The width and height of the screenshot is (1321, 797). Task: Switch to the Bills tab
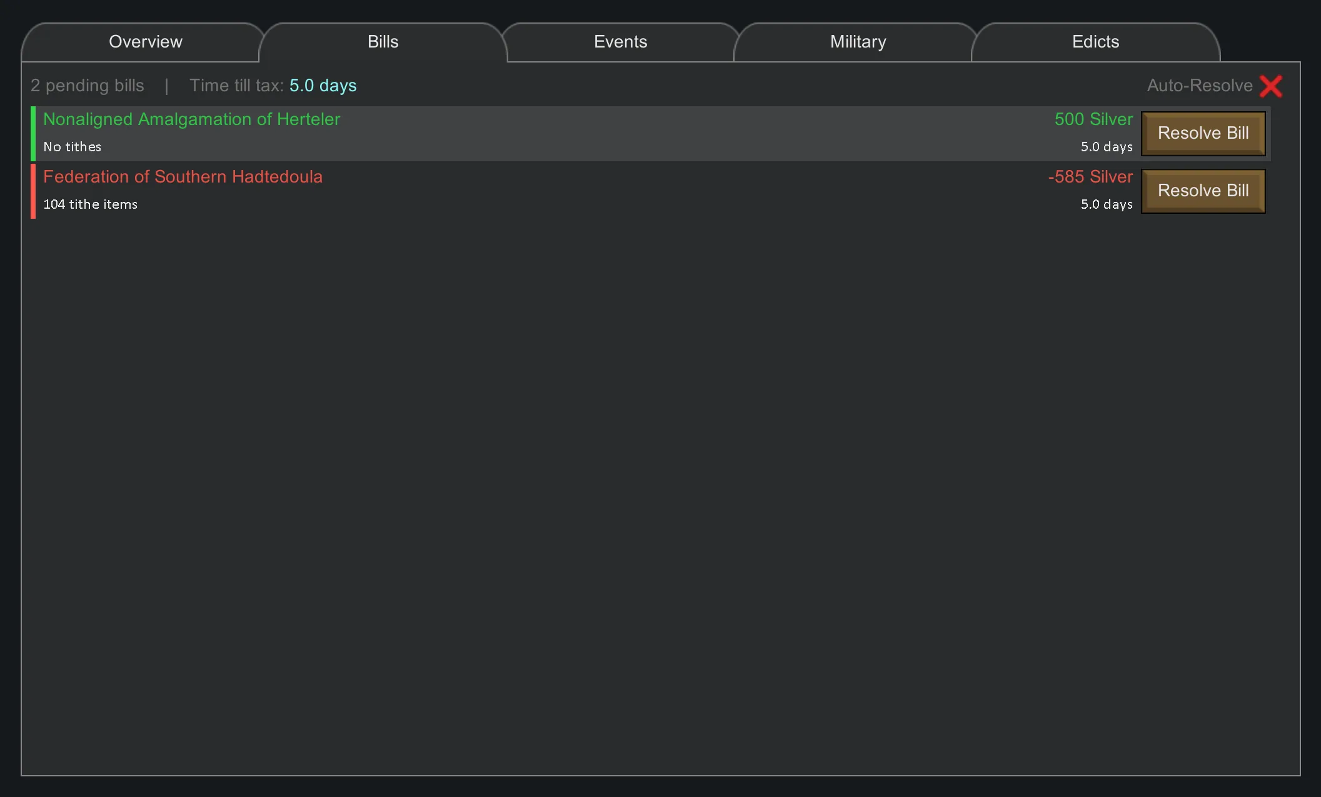[383, 42]
